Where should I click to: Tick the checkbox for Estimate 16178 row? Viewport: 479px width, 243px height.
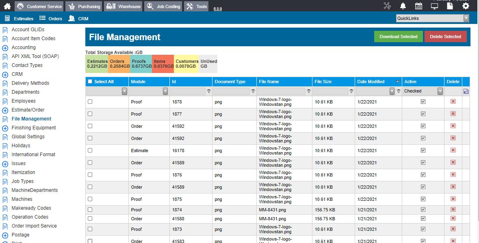[90, 151]
